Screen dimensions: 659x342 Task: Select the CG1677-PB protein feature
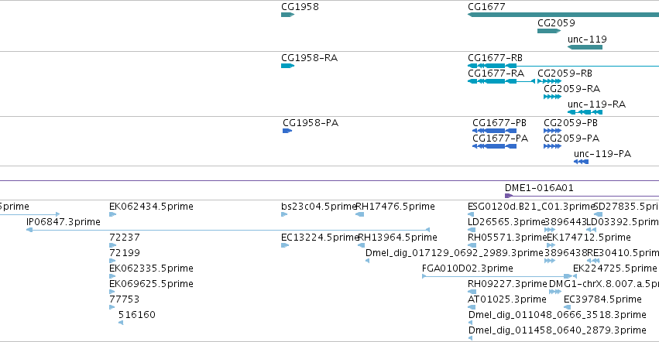(x=494, y=131)
